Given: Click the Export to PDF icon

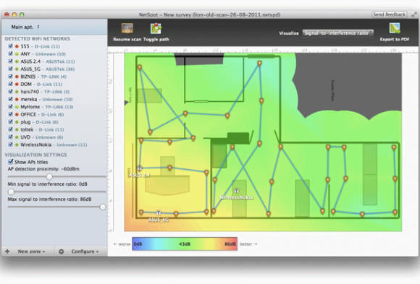Looking at the screenshot, I should (395, 28).
